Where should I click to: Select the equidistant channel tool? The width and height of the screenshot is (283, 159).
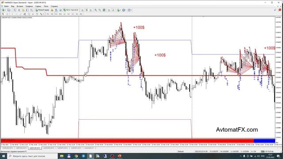tap(25, 14)
